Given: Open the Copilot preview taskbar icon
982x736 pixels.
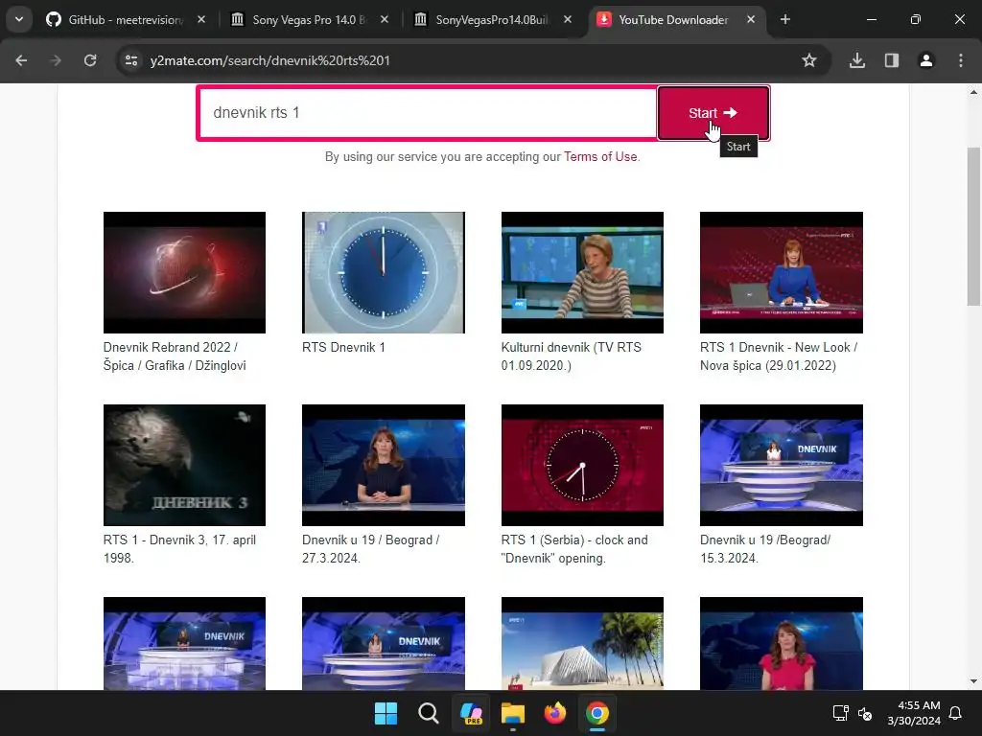Looking at the screenshot, I should point(471,713).
